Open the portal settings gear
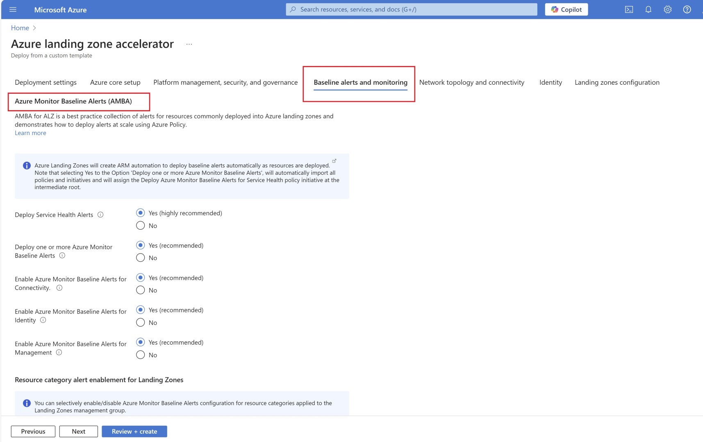The image size is (703, 442). coord(668,9)
